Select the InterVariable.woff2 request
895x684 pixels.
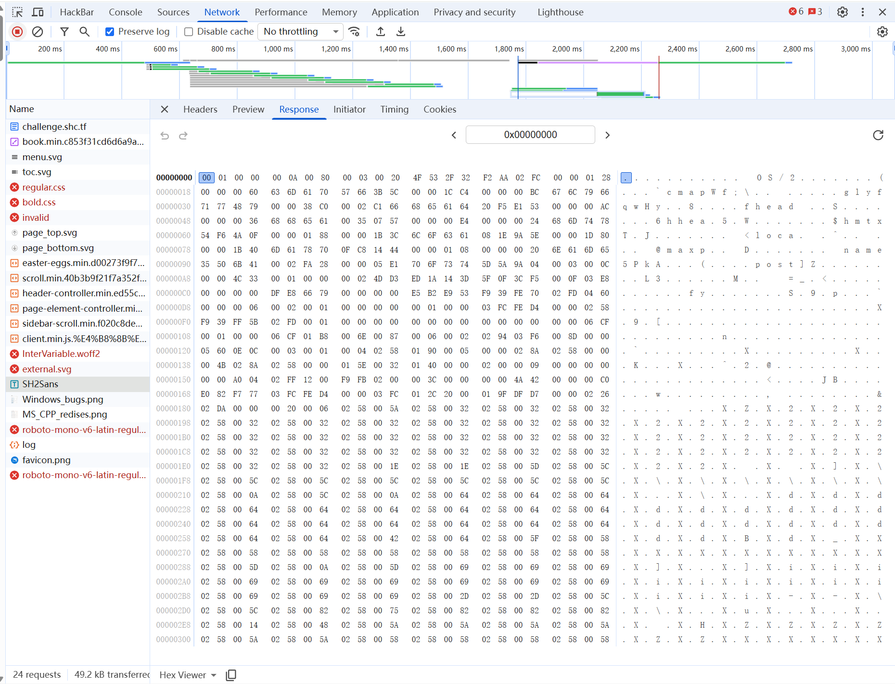[61, 354]
